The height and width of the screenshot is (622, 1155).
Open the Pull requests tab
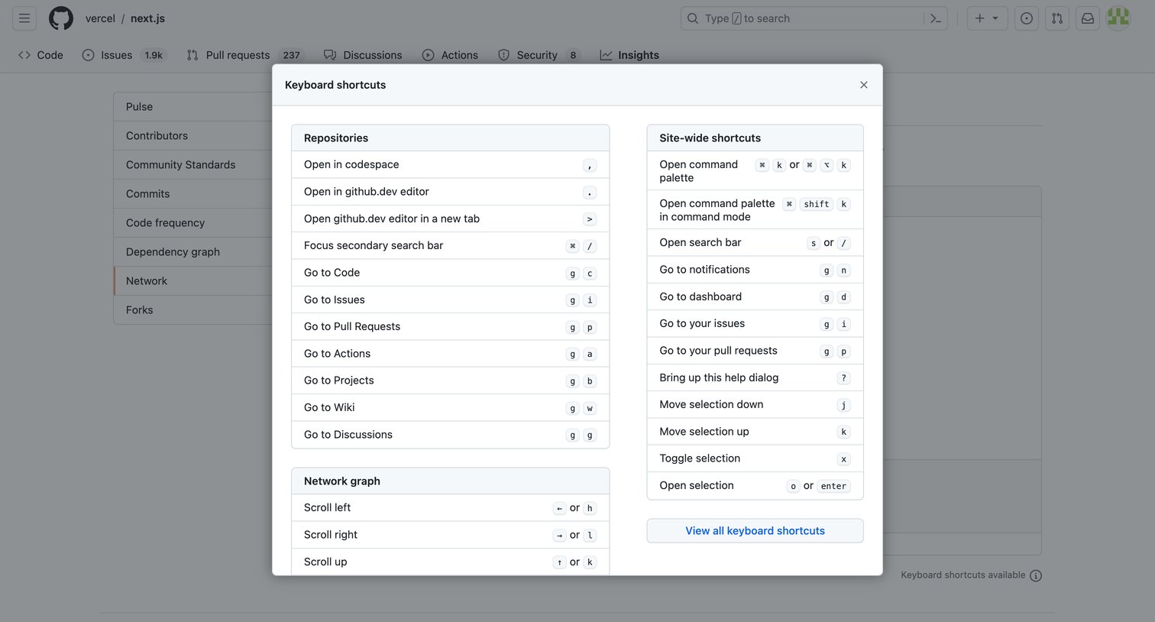coord(244,55)
